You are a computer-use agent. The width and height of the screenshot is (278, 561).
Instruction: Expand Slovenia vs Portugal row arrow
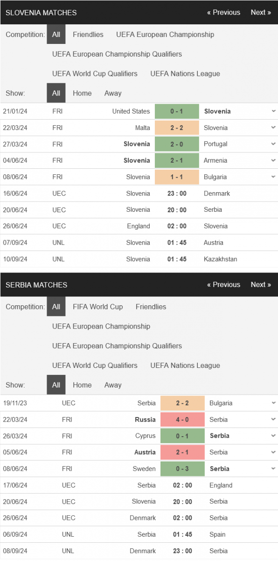[273, 144]
